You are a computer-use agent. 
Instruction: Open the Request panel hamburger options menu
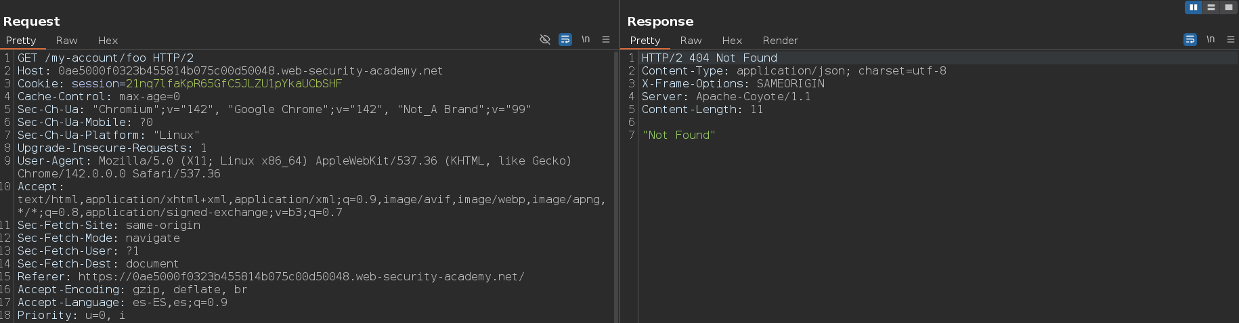coord(606,39)
